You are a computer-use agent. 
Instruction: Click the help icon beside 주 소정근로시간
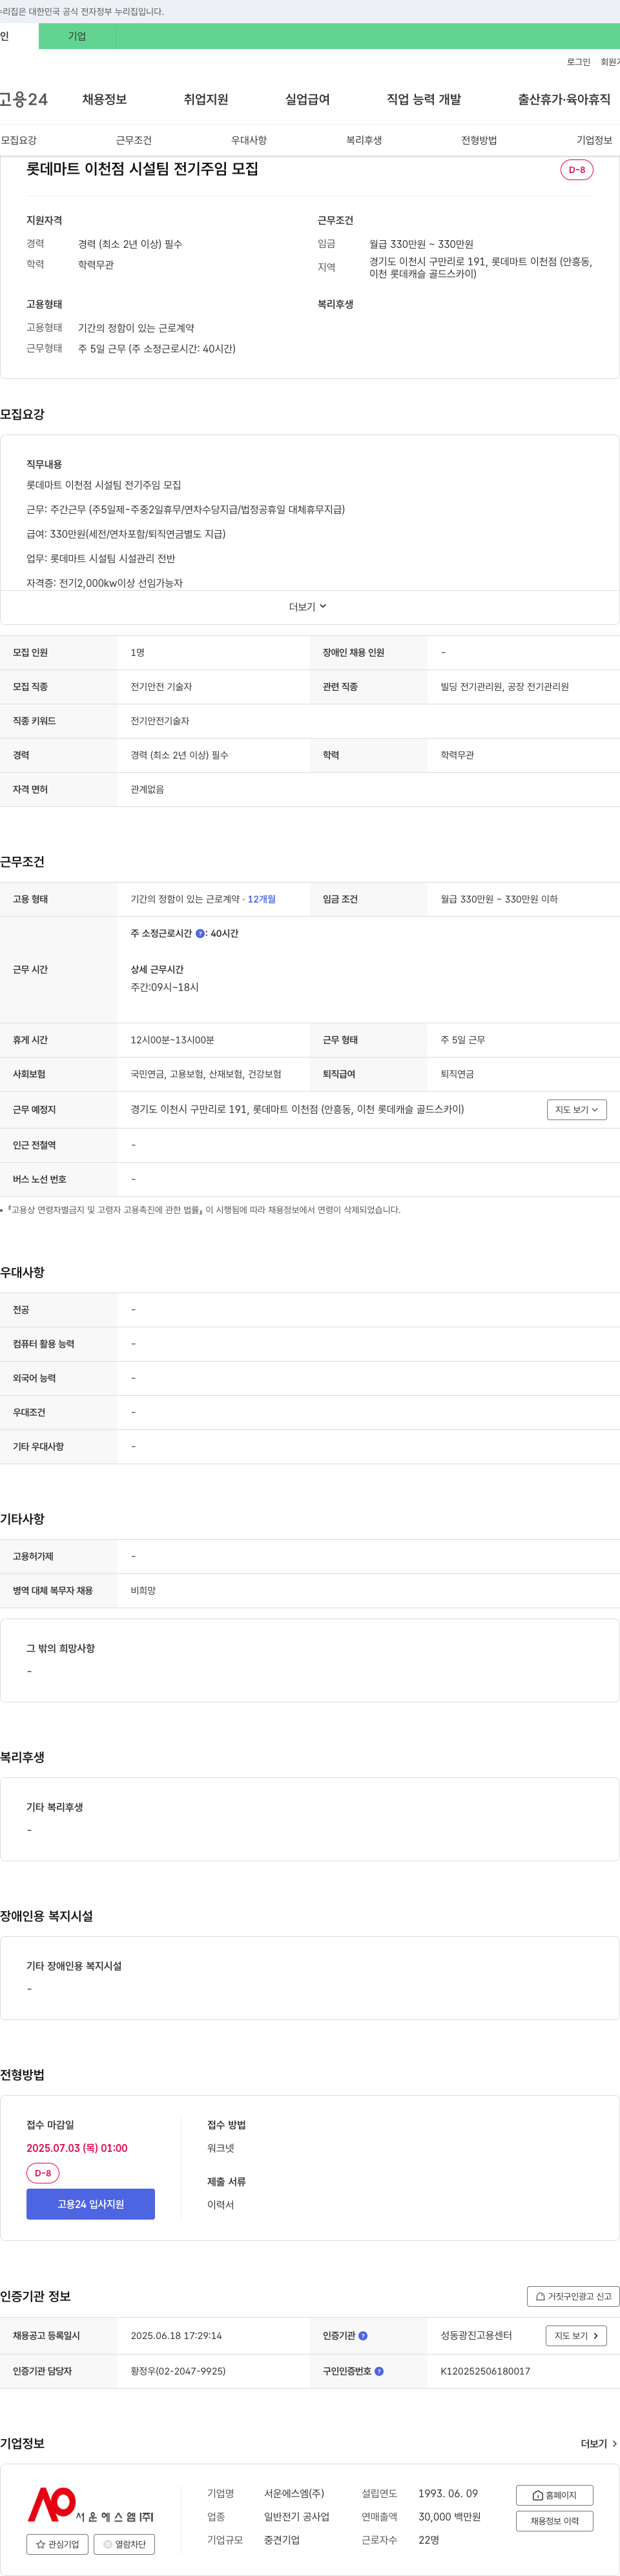200,933
